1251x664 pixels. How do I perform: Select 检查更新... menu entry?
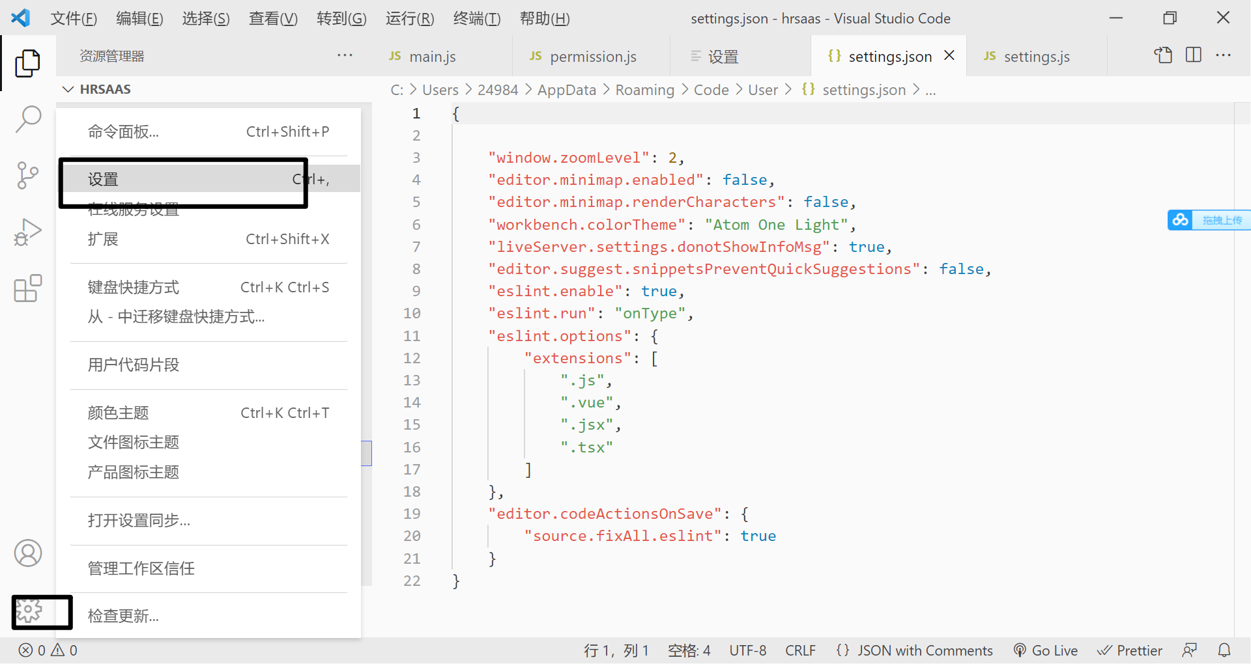point(208,616)
